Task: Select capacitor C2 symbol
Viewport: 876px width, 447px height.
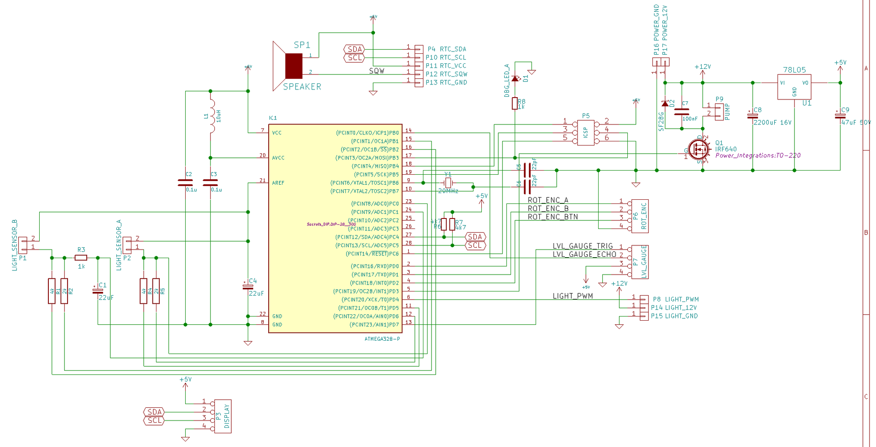Action: tap(185, 182)
